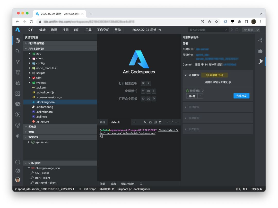Viewport: 278px width, 208px height.
Task: Select the .gitignore file
Action: click(x=60, y=121)
